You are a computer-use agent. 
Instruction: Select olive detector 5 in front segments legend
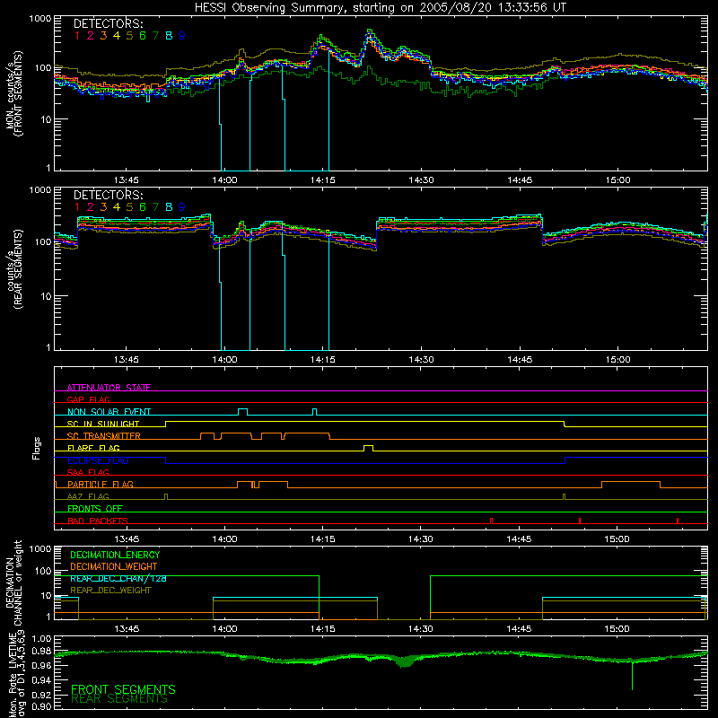click(129, 36)
